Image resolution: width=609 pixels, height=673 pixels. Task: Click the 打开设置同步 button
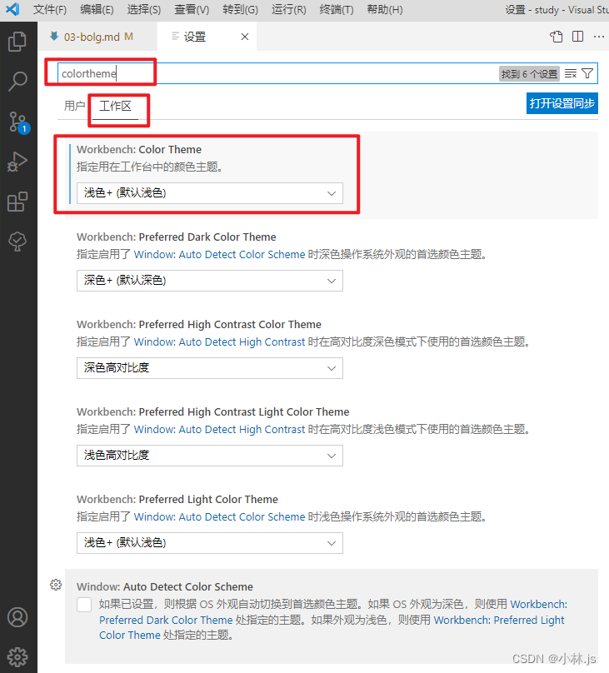[562, 103]
